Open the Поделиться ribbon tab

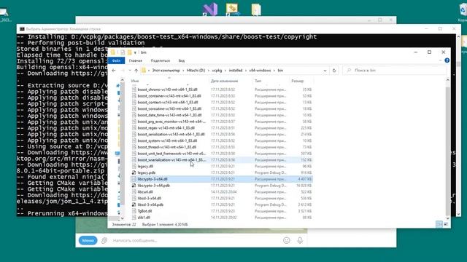tap(161, 60)
